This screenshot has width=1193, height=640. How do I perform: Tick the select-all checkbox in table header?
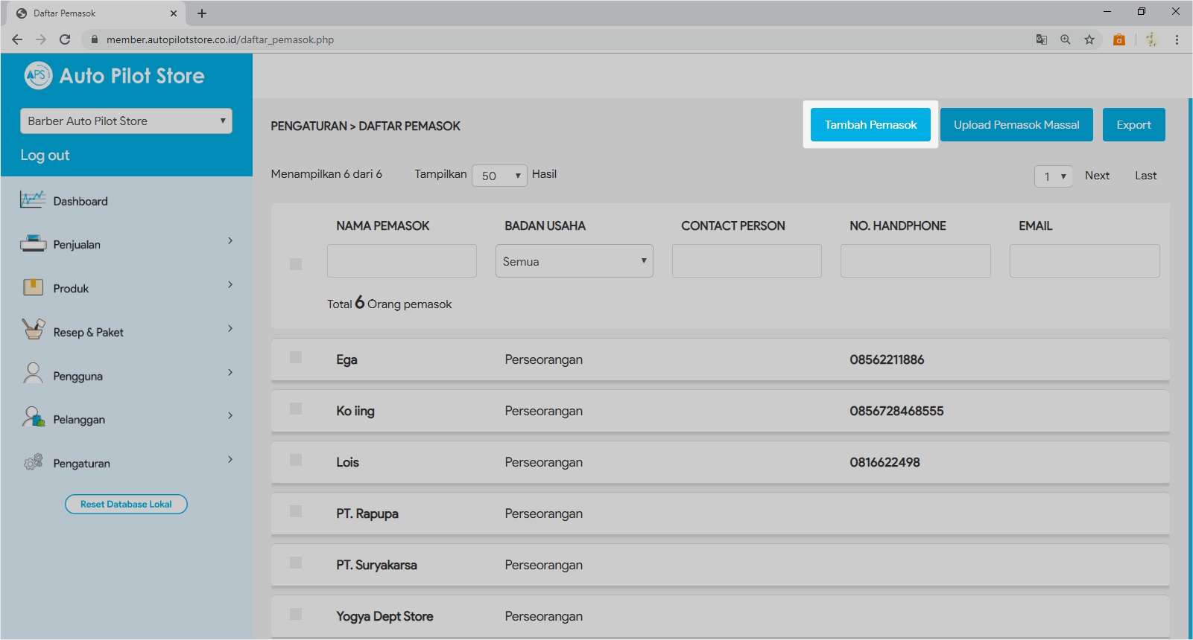[296, 264]
